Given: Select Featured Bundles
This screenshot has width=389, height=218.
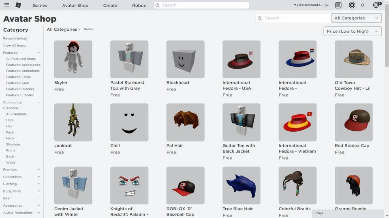Looking at the screenshot, I should point(20,89).
